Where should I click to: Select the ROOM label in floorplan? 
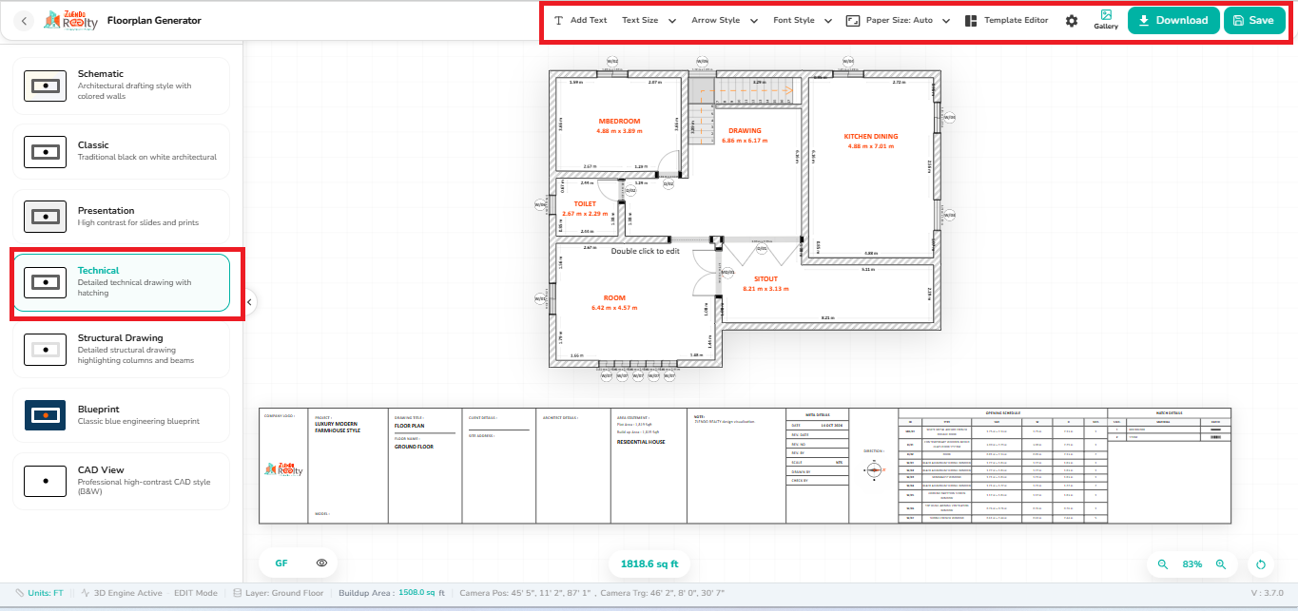coord(614,298)
